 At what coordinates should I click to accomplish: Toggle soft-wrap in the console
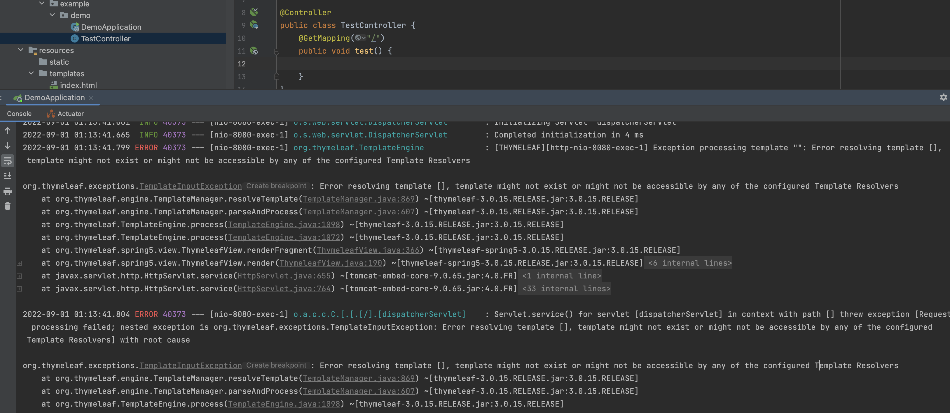[7, 160]
